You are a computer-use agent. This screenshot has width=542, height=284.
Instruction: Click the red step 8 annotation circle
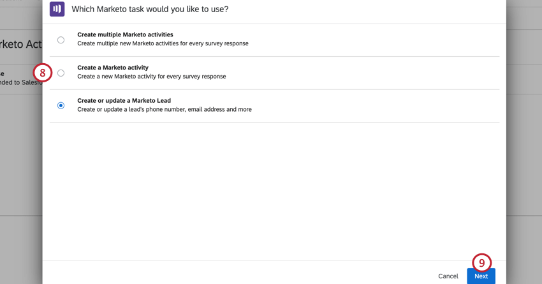point(43,73)
